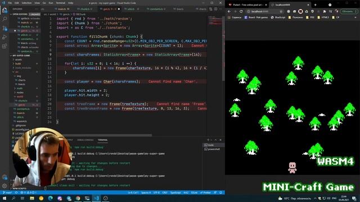Click the git branch in status bar

coord(7,192)
